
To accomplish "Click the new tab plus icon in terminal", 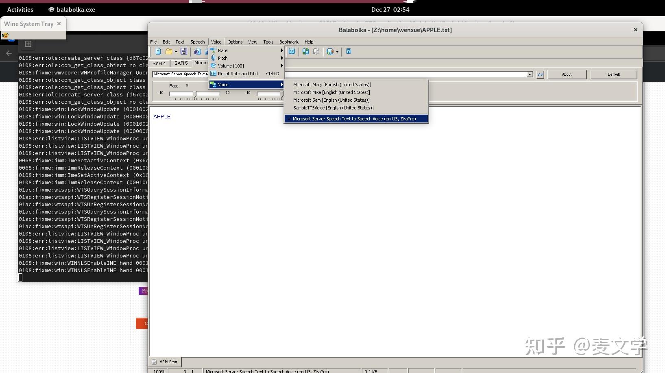I will pyautogui.click(x=28, y=44).
